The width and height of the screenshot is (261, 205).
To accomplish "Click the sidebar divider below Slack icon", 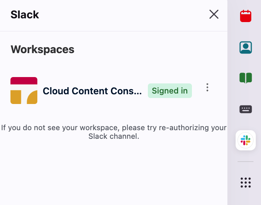I will [245, 162].
